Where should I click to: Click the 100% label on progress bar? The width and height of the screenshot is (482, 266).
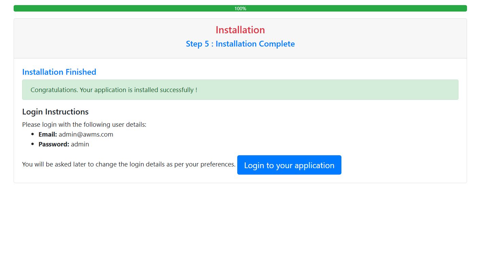[240, 8]
